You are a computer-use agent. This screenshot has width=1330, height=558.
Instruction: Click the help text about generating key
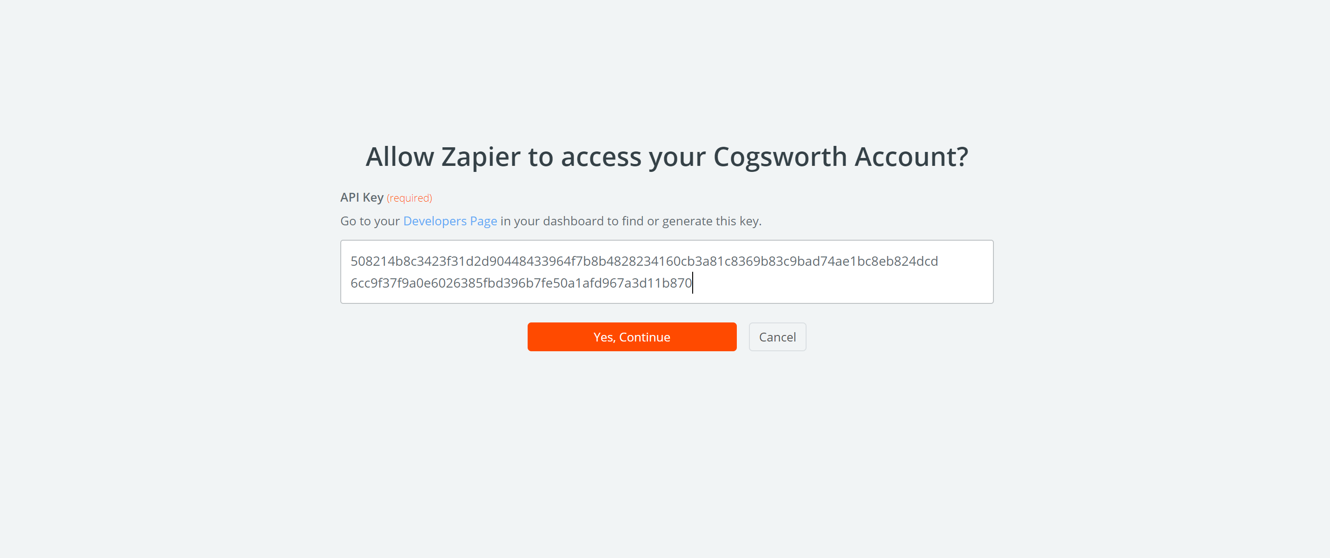pyautogui.click(x=550, y=221)
